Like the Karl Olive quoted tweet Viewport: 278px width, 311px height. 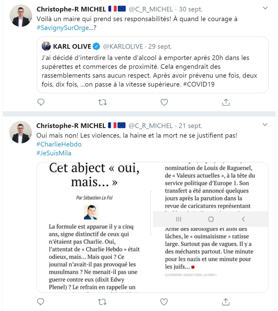pyautogui.click(x=164, y=102)
